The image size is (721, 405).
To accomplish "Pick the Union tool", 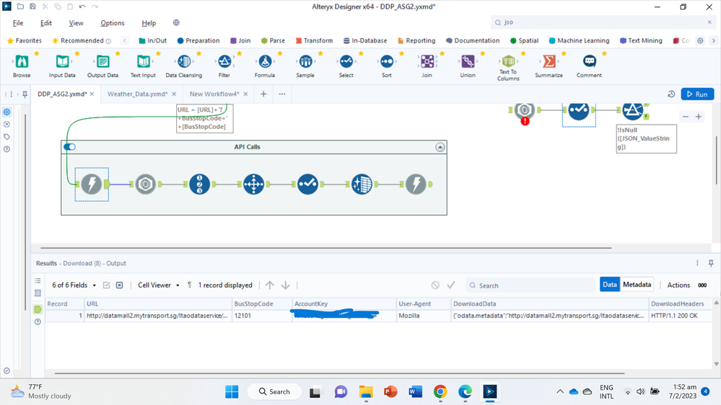I will [x=468, y=61].
